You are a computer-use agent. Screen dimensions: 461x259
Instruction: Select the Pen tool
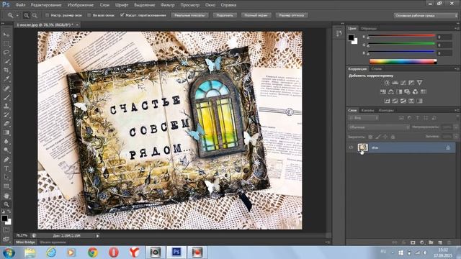click(6, 160)
